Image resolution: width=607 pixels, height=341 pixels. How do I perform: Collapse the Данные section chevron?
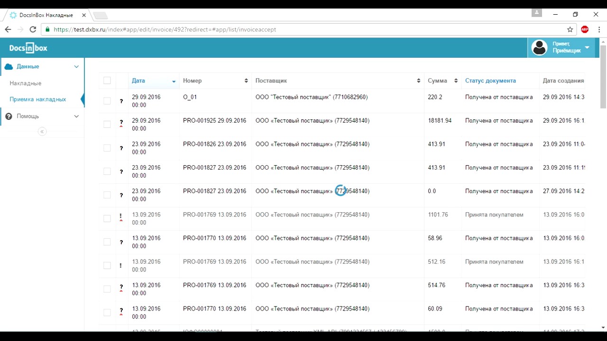[76, 67]
